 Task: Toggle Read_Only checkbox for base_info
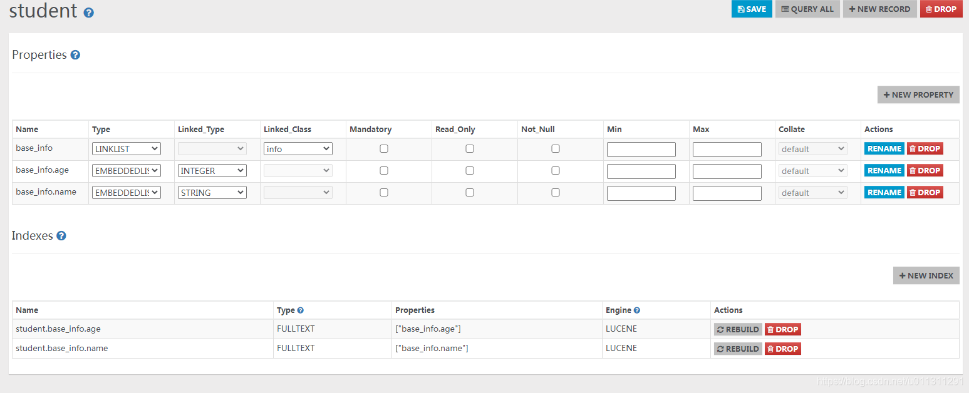pos(470,149)
